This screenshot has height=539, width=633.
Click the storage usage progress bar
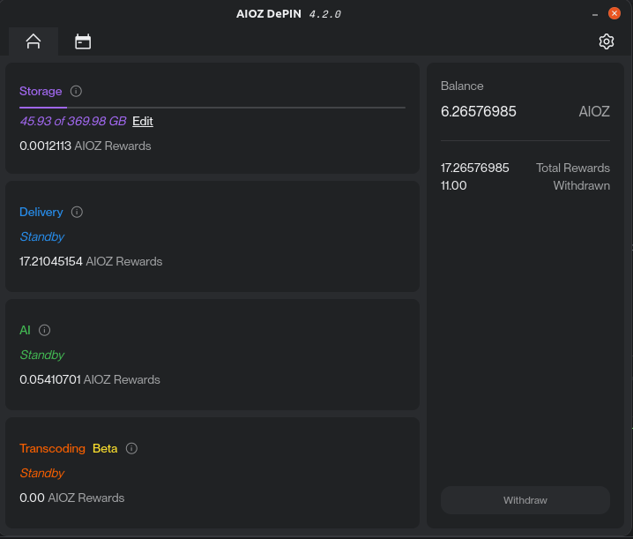point(212,108)
